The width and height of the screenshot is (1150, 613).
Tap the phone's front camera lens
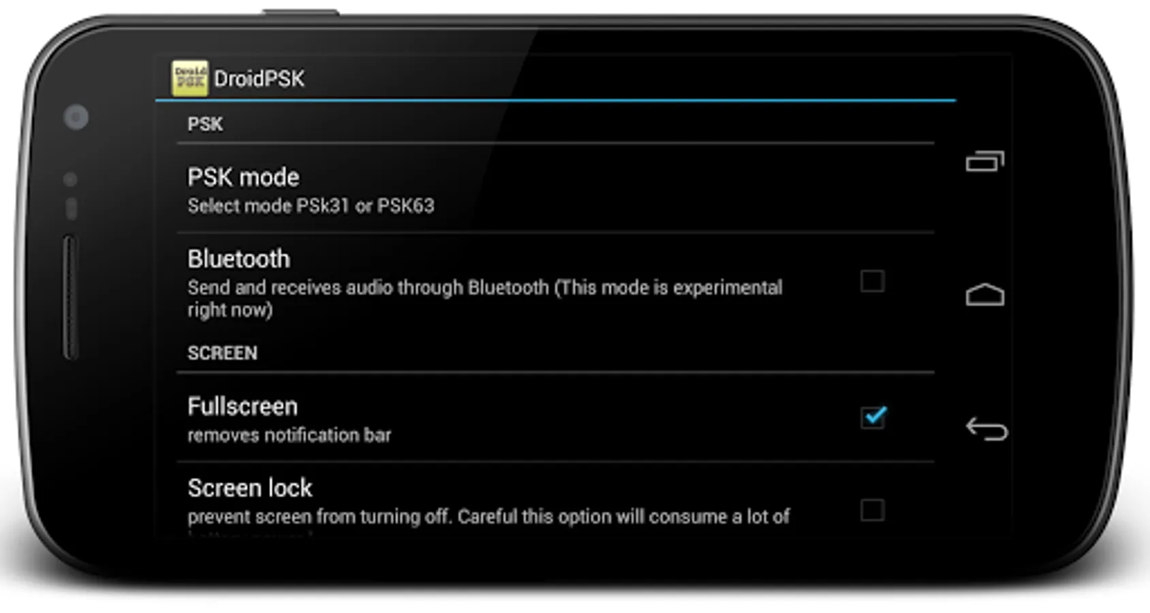76,117
